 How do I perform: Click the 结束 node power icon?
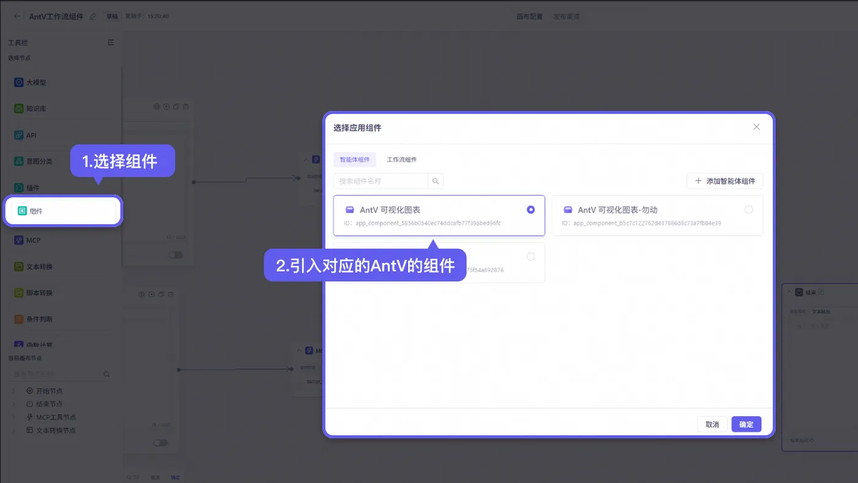[799, 292]
